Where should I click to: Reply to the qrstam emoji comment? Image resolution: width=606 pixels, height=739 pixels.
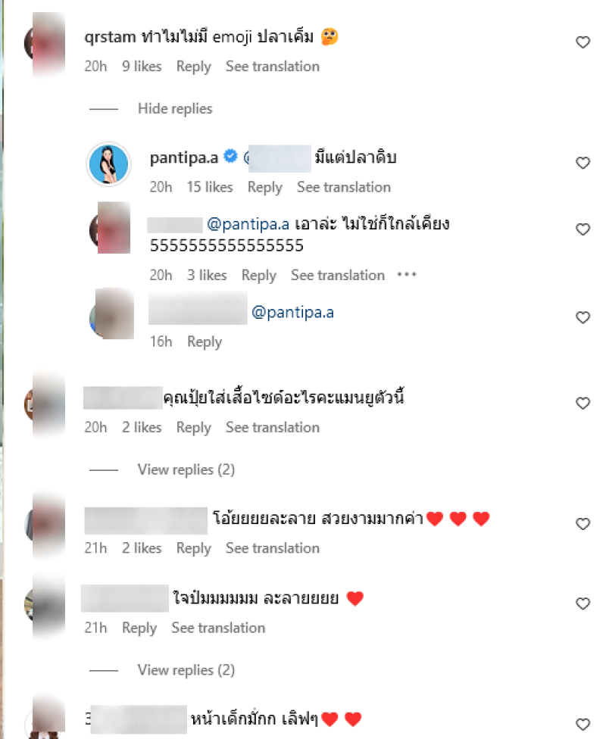click(x=193, y=67)
